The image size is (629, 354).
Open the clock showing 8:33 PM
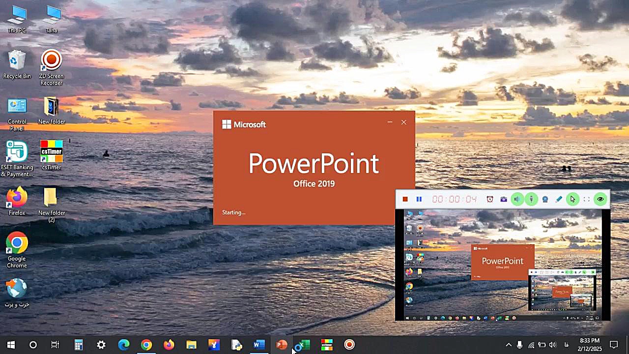[x=590, y=344]
